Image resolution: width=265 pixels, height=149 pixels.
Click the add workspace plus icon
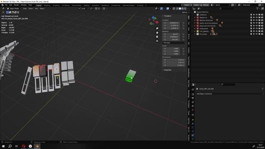(146, 5)
